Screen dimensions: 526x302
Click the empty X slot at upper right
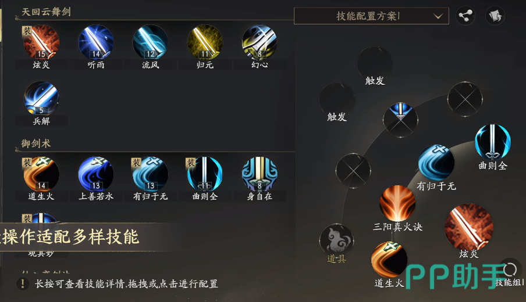click(465, 99)
